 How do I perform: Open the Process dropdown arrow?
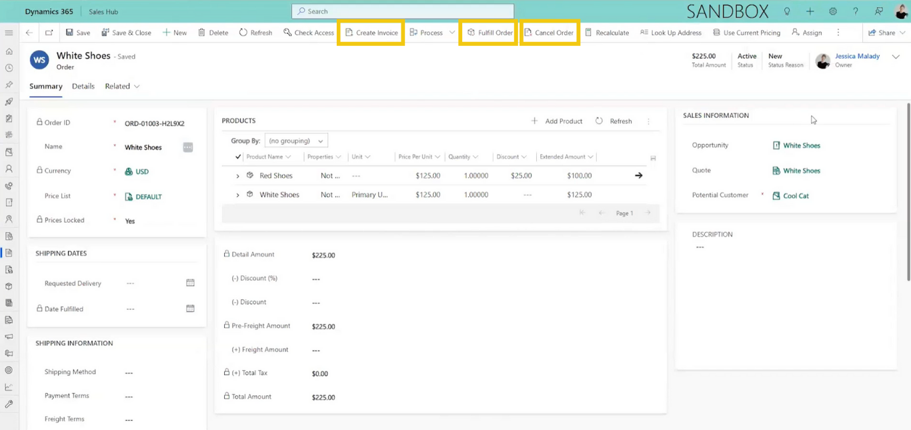tap(452, 32)
